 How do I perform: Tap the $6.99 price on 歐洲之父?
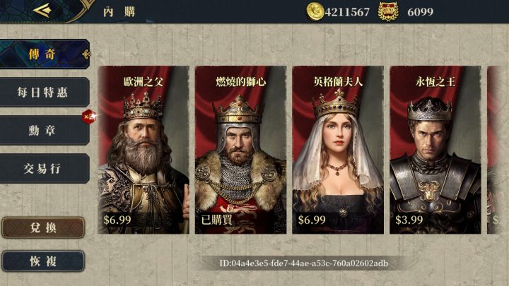pos(117,220)
